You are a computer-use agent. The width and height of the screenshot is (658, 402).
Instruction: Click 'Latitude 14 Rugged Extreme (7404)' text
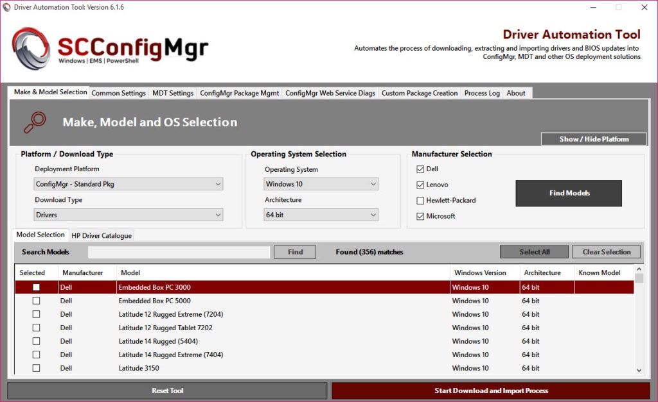[171, 355]
